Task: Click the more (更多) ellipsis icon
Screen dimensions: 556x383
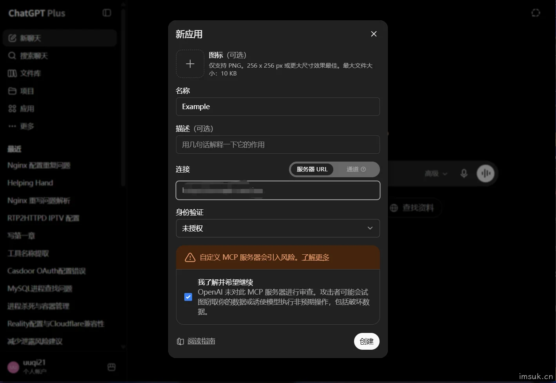Action: click(x=13, y=126)
